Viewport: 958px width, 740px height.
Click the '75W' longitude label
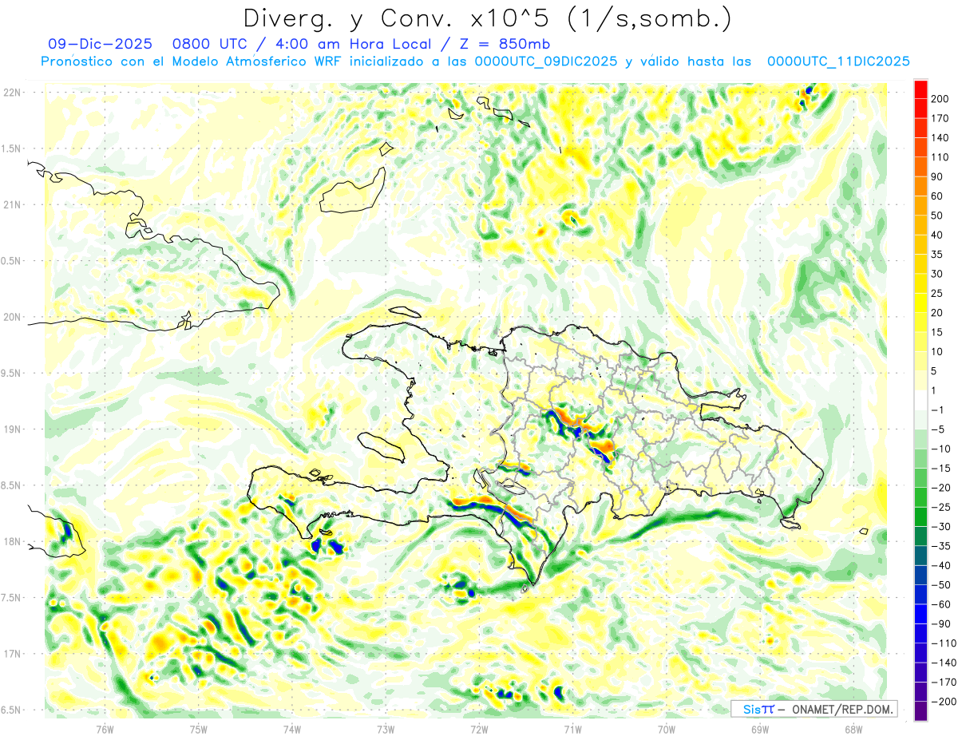199,729
